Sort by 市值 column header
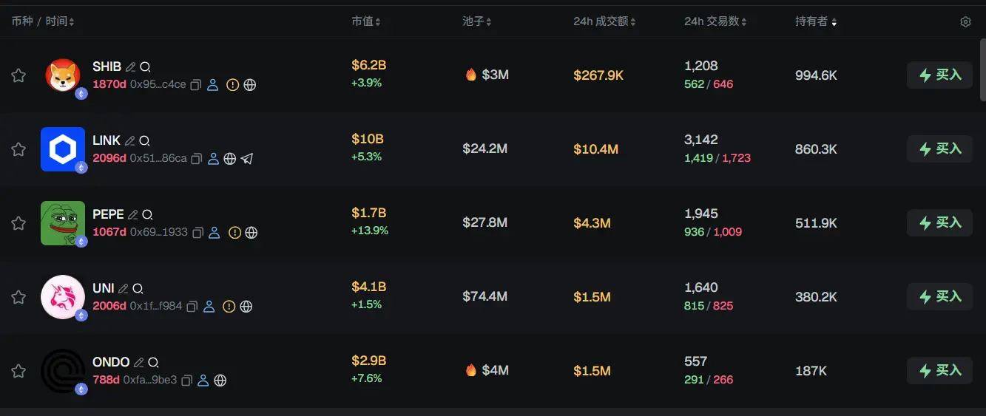The image size is (986, 416). pyautogui.click(x=366, y=22)
